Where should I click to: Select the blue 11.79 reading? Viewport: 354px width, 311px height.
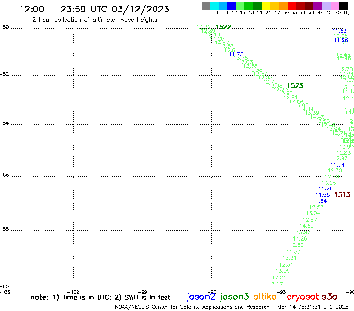pos(326,189)
